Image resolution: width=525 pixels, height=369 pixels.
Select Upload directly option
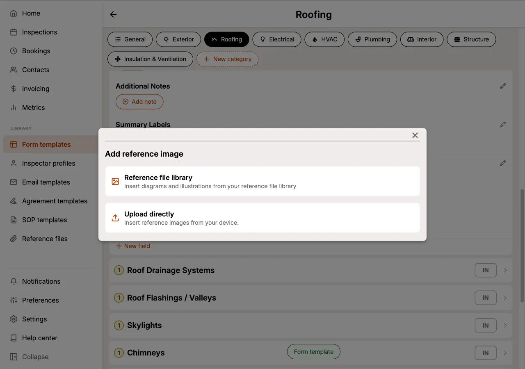point(262,218)
